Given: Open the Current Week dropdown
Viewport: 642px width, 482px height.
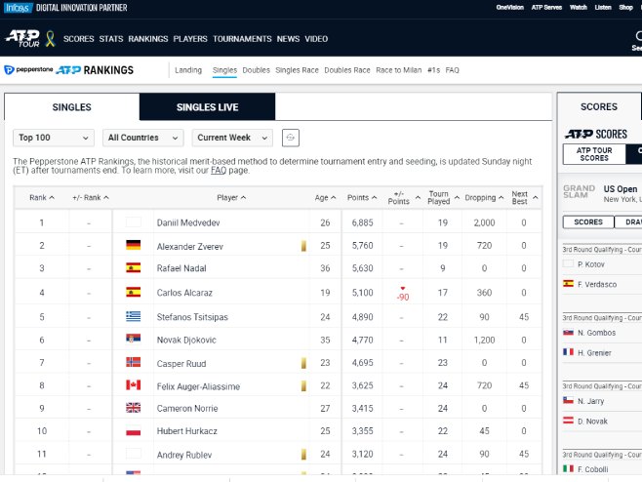Looking at the screenshot, I should click(232, 138).
